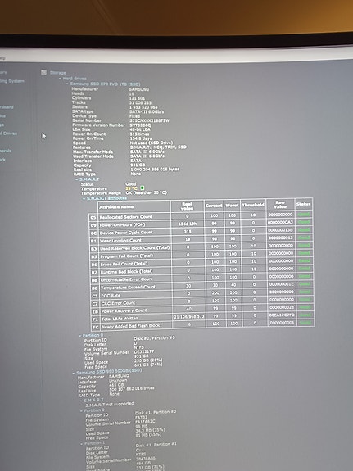
Task: Collapse Samsung SSD 980 500GB node
Action: [x=74, y=373]
